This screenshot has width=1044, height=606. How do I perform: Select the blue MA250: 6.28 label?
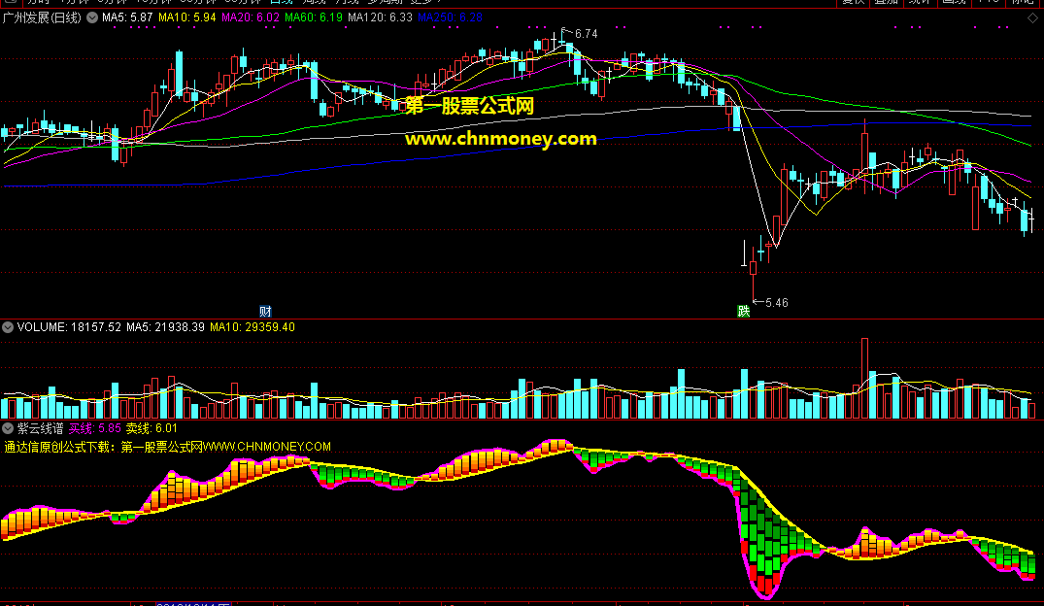[450, 17]
